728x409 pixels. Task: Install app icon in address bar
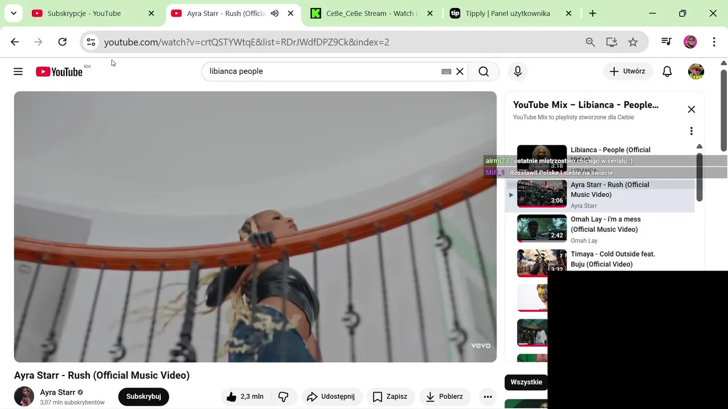point(612,42)
